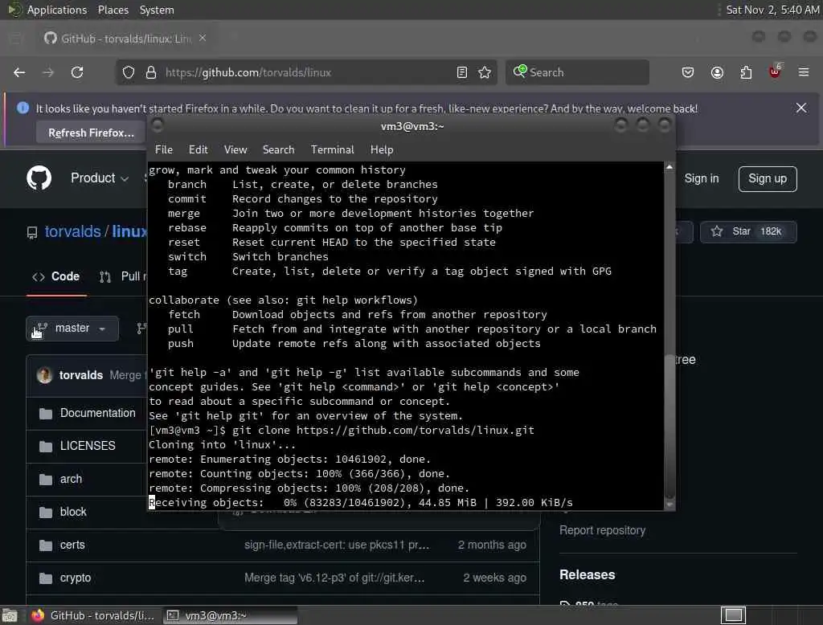Open the Documentation folder name
823x625 pixels.
click(97, 413)
